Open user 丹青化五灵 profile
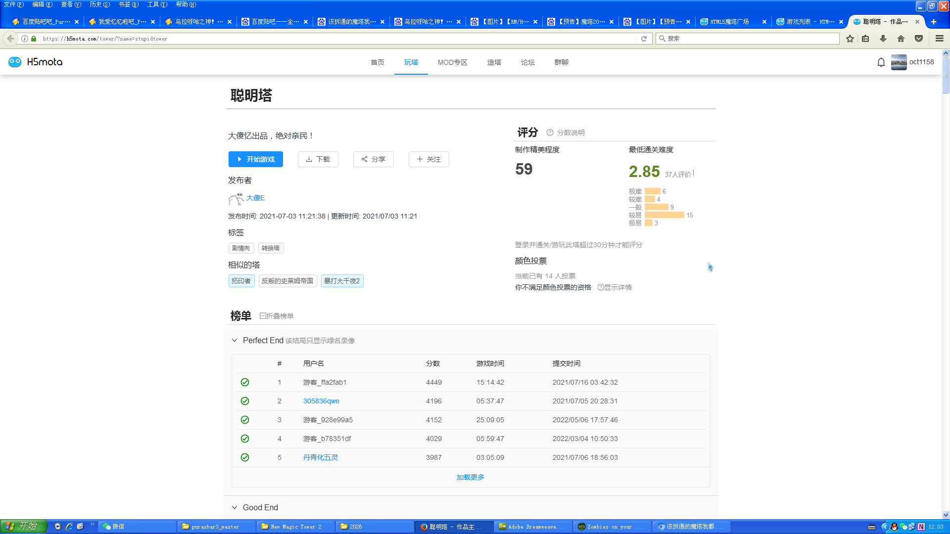Image resolution: width=950 pixels, height=534 pixels. click(x=321, y=457)
